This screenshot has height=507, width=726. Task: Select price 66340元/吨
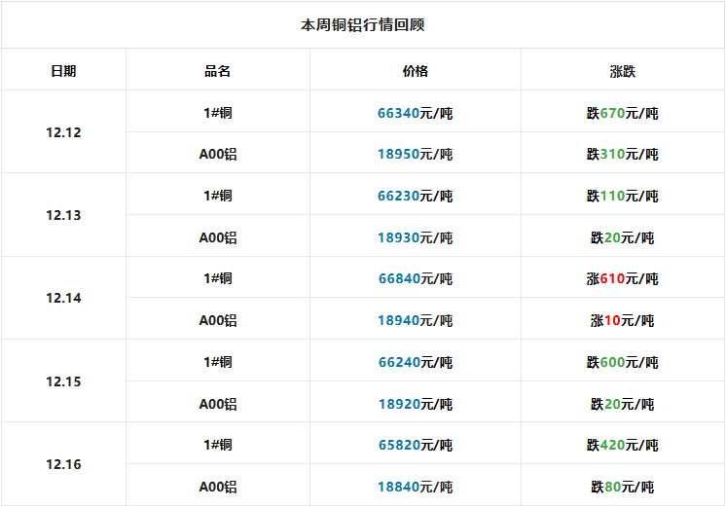(x=416, y=113)
